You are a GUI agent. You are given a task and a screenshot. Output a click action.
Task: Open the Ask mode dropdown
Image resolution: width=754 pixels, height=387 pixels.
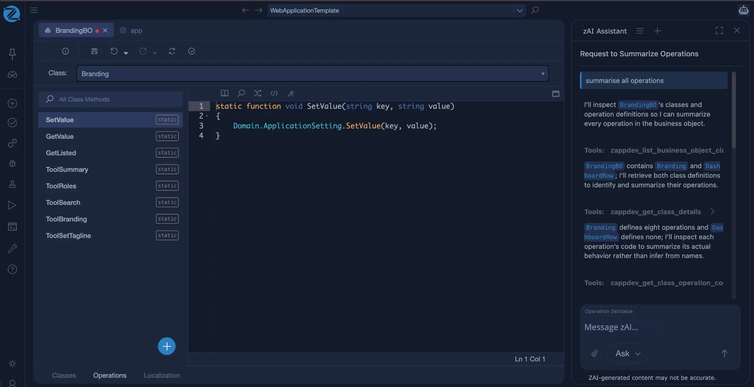coord(628,353)
